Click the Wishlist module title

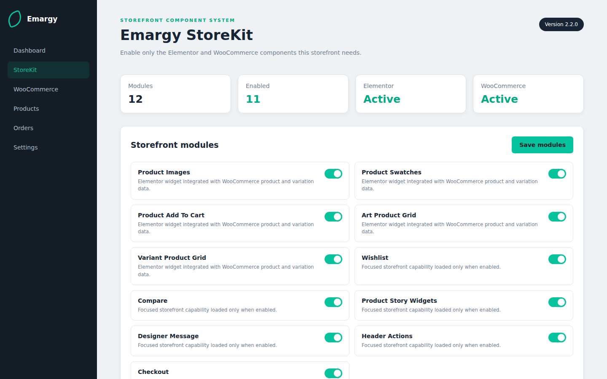point(375,258)
